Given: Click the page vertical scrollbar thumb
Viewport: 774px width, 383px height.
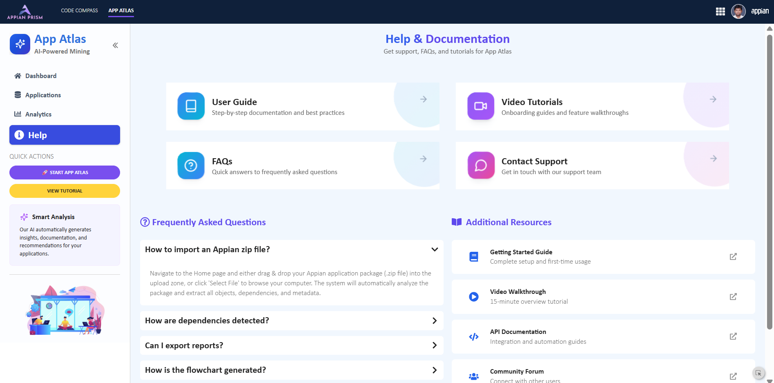Looking at the screenshot, I should pos(770,180).
